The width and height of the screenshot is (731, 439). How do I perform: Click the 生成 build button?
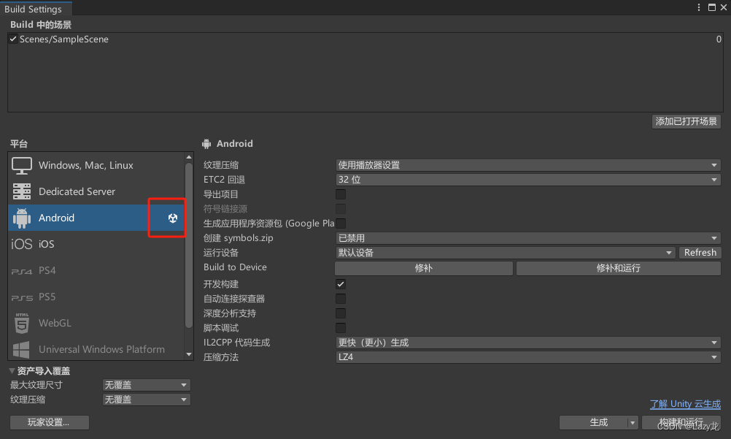(594, 423)
